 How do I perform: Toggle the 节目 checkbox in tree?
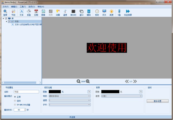(10, 21)
